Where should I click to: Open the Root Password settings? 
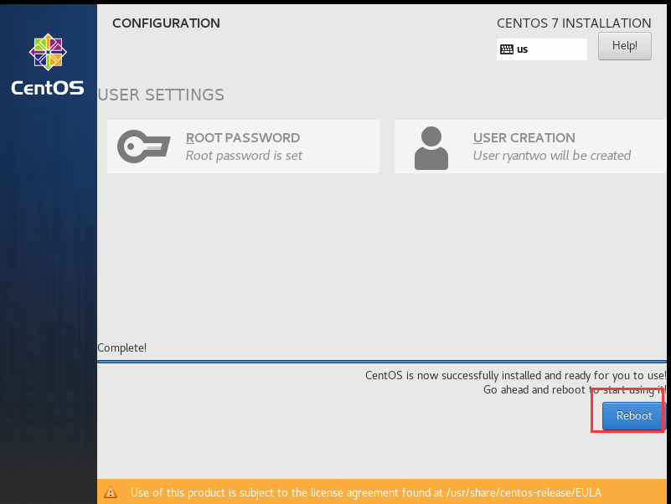[243, 147]
